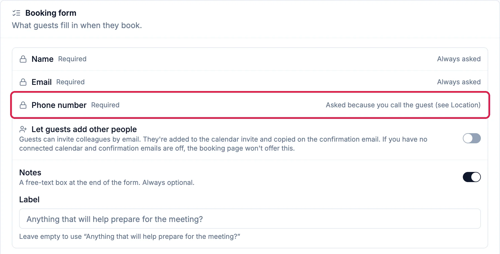Viewport: 500px width, 254px height.
Task: Click 'Required' next to Name
Action: coord(72,59)
